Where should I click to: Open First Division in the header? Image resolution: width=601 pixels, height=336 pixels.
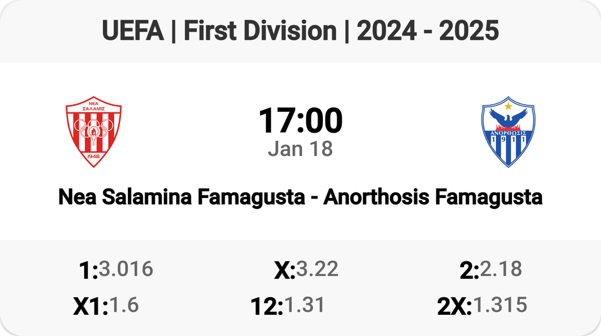(x=260, y=32)
